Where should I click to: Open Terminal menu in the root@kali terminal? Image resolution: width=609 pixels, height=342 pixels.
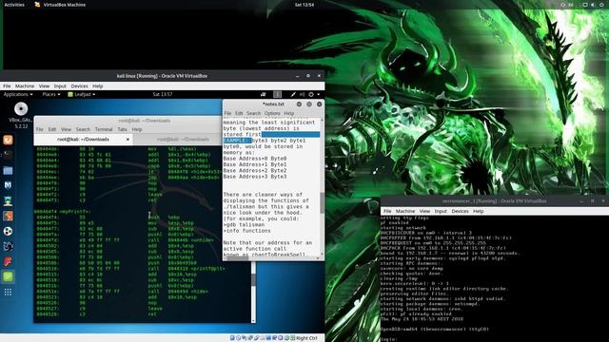point(104,129)
